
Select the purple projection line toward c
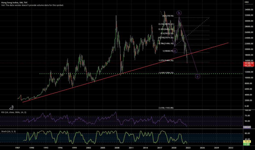click(x=188, y=45)
